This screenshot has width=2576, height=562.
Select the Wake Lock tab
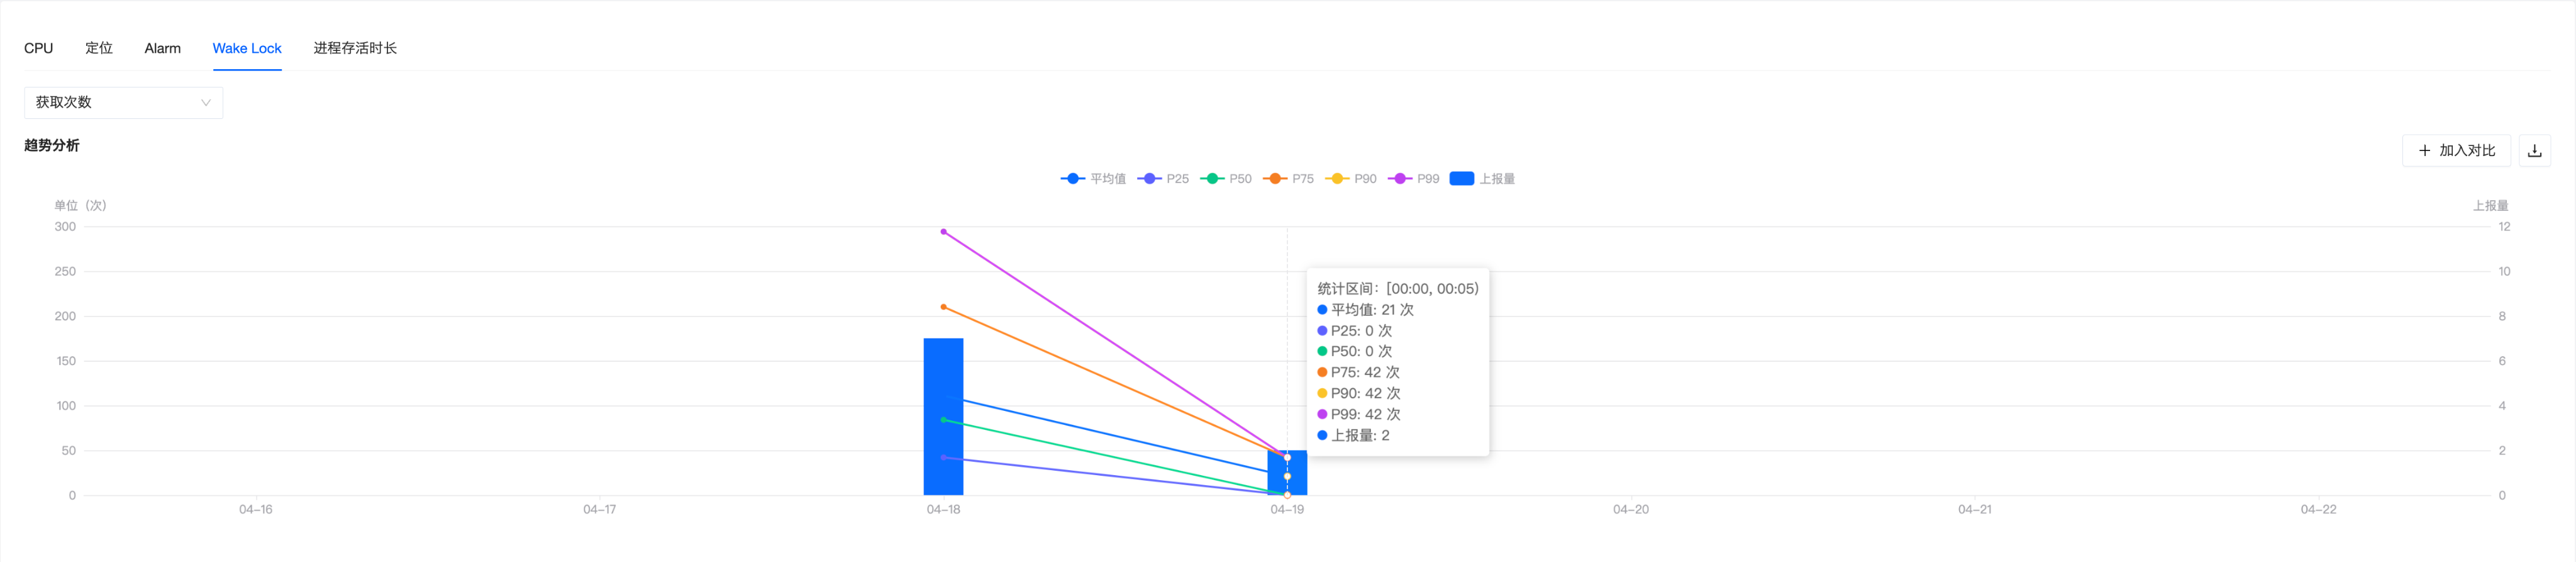[246, 48]
